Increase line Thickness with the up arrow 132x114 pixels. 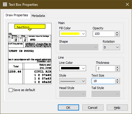pos(117,67)
